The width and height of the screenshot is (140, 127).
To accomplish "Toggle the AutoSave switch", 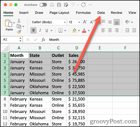I will coord(43,5).
